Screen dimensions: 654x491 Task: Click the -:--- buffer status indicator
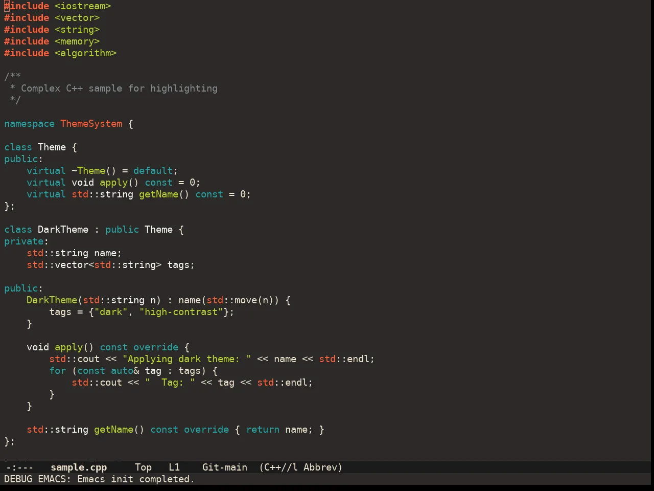tap(19, 467)
